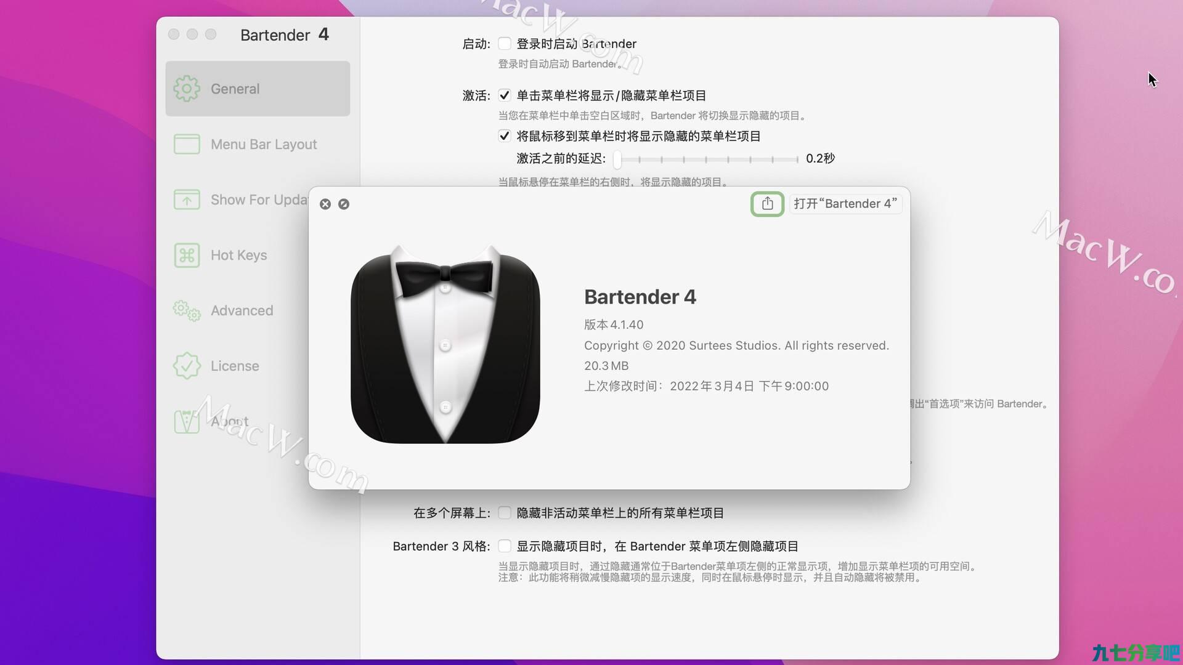Click the 版本 4.1.40 text

click(614, 324)
